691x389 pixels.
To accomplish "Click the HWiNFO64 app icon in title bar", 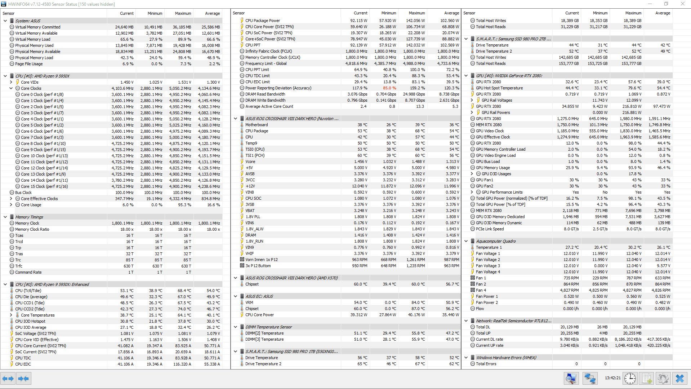I will point(4,4).
